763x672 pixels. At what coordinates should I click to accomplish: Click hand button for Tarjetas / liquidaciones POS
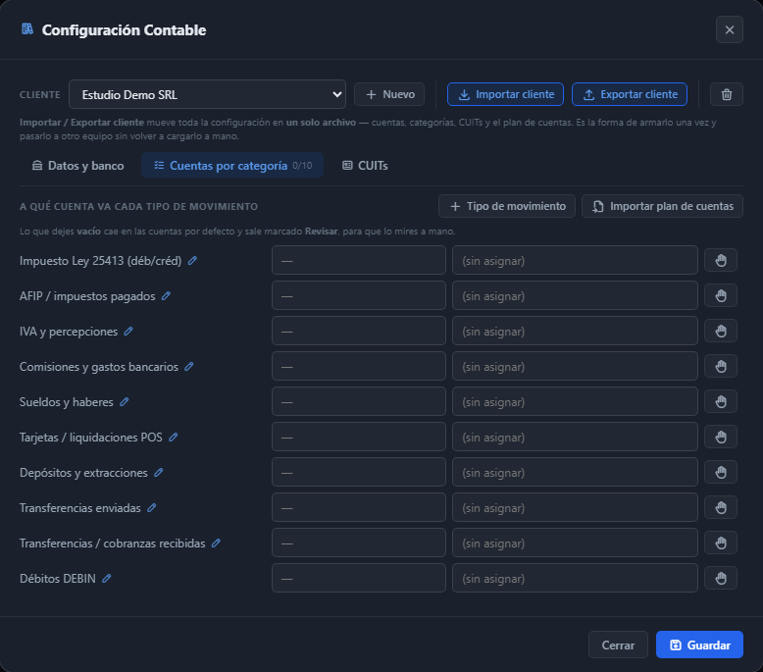point(721,437)
